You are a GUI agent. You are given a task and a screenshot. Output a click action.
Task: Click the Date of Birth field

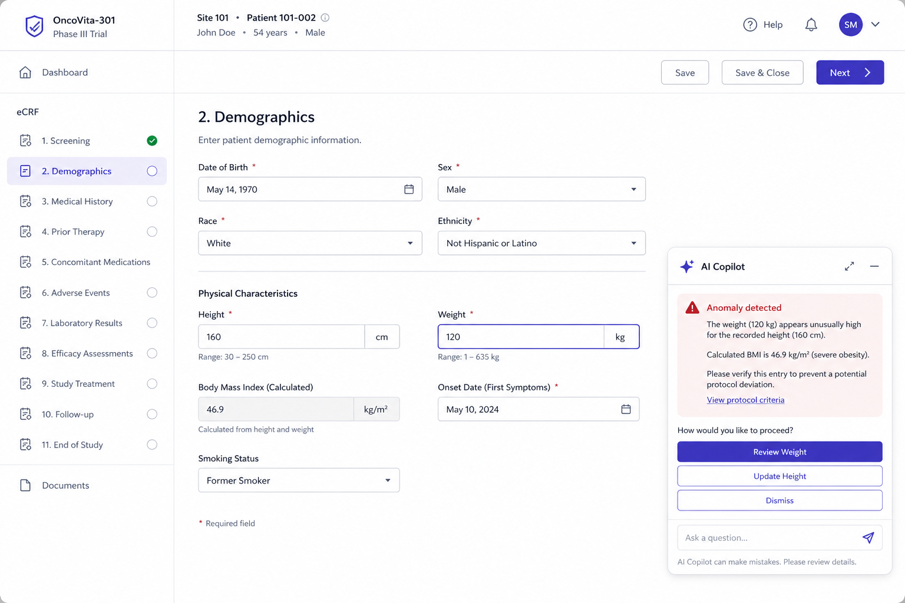[310, 189]
